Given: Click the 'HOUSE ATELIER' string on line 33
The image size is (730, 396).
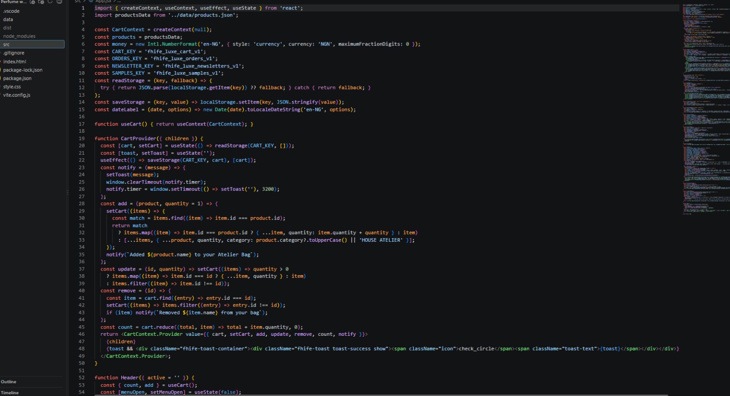Looking at the screenshot, I should (381, 240).
